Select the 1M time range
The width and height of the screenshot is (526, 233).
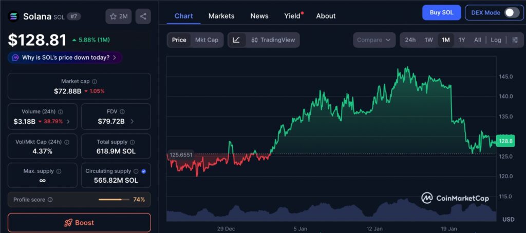[446, 40]
